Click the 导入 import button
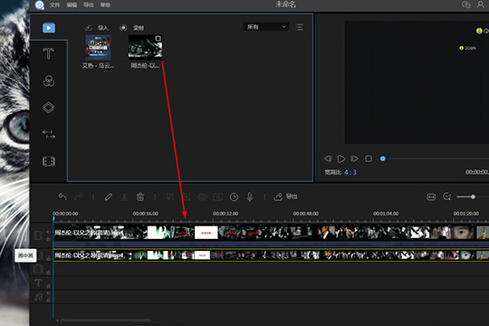 click(x=97, y=28)
